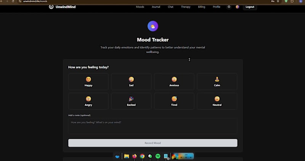Open the Moods navigation tab
The image size is (305, 161).
coord(140,7)
